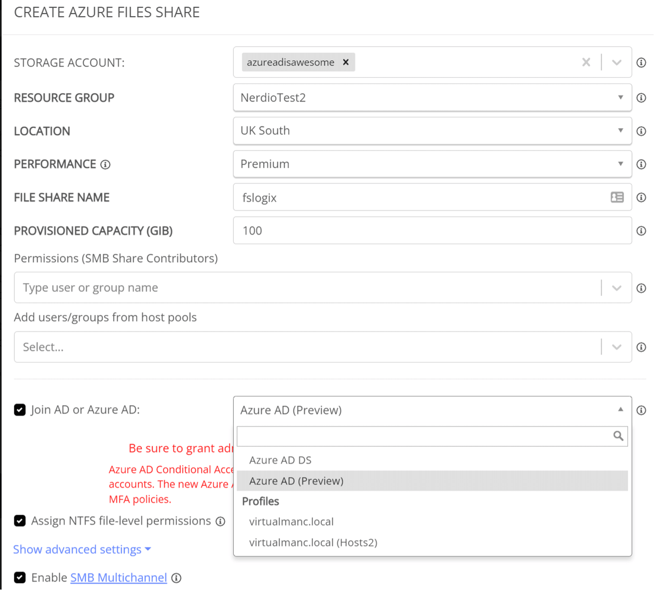Open the host pools Select dropdown

323,347
